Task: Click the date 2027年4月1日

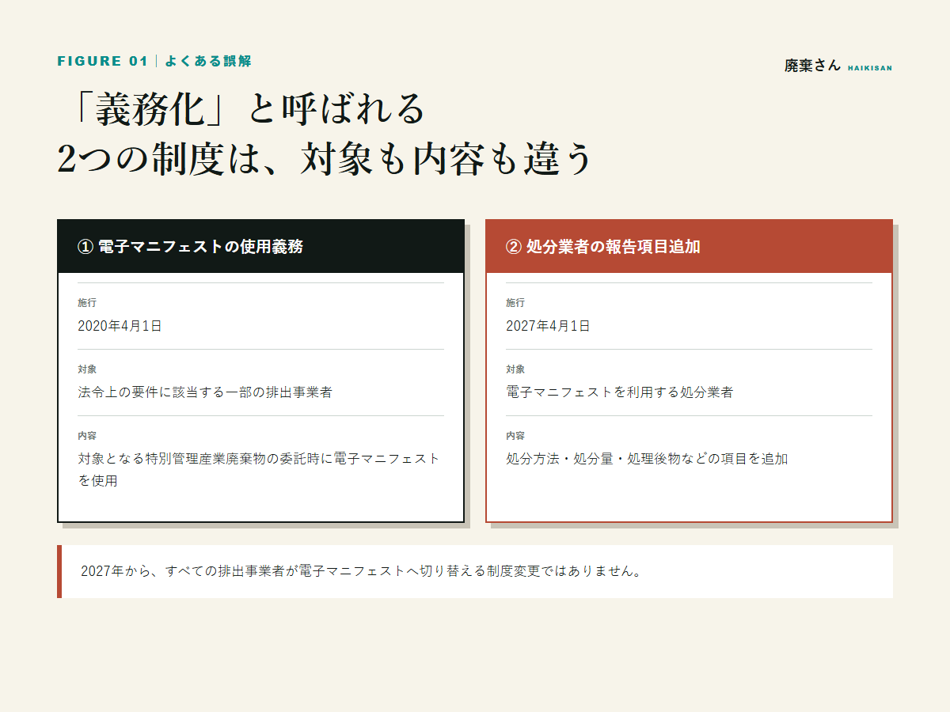Action: click(548, 326)
